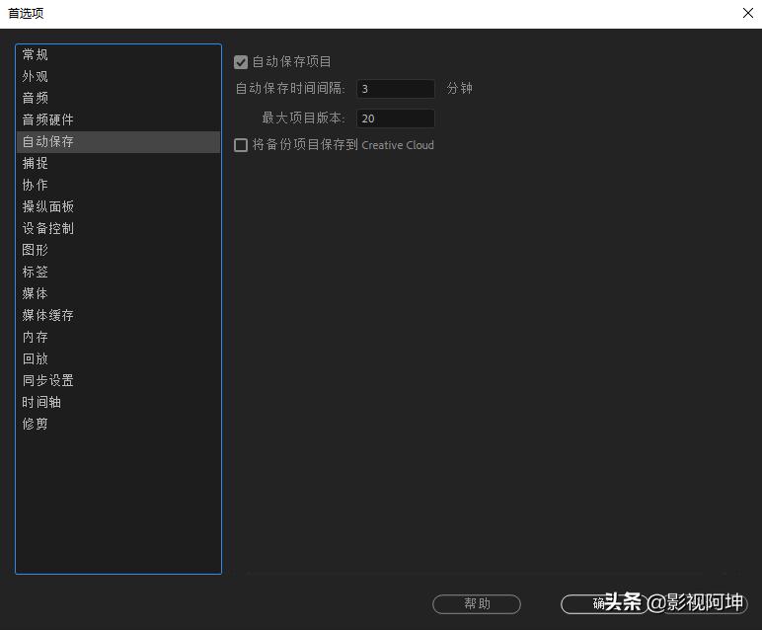Choose the 图形 category
The height and width of the screenshot is (630, 762).
118,250
